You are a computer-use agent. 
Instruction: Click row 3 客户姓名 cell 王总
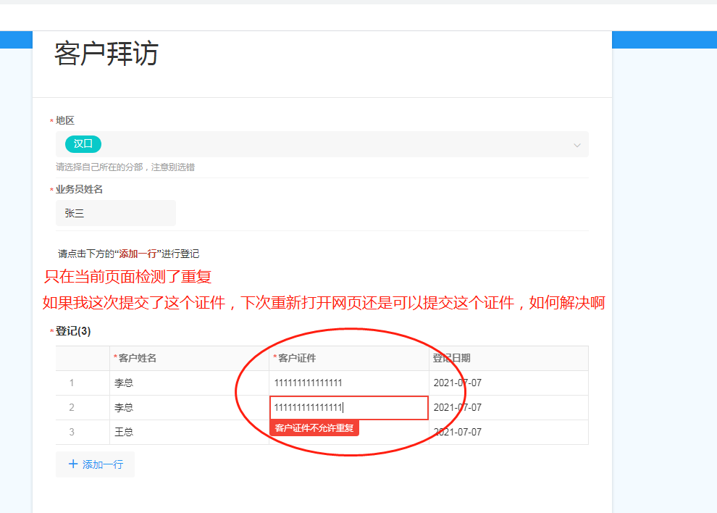[x=189, y=432]
